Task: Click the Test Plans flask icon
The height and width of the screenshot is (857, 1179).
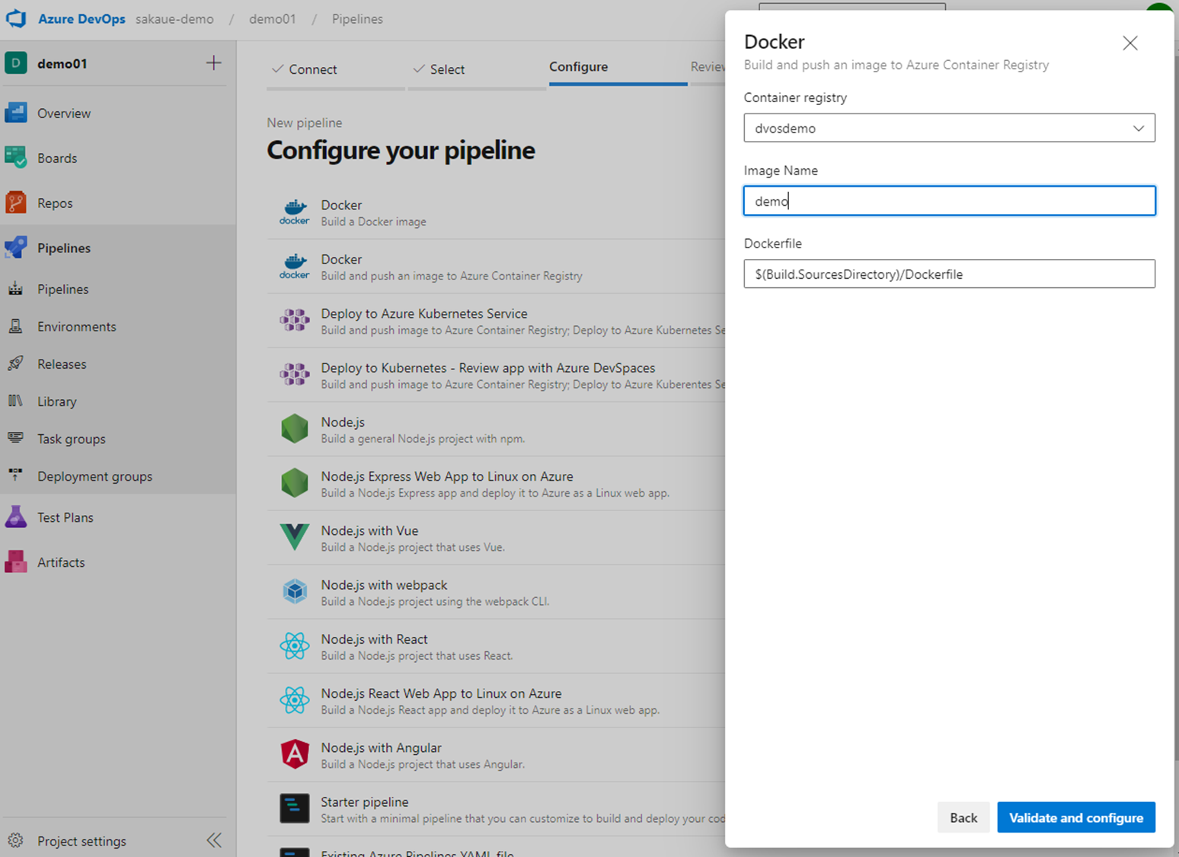Action: click(16, 517)
